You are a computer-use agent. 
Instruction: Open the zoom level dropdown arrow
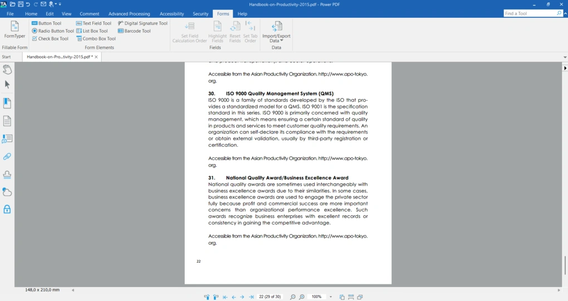pos(331,297)
